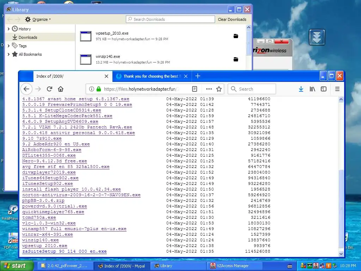Screen dimensions: 361x271
Task: Open the zaSuiteSetup_90_114_000_en.exe link
Action: click(x=65, y=251)
